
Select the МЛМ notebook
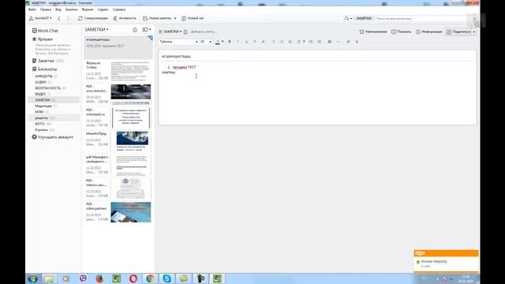pyautogui.click(x=39, y=112)
